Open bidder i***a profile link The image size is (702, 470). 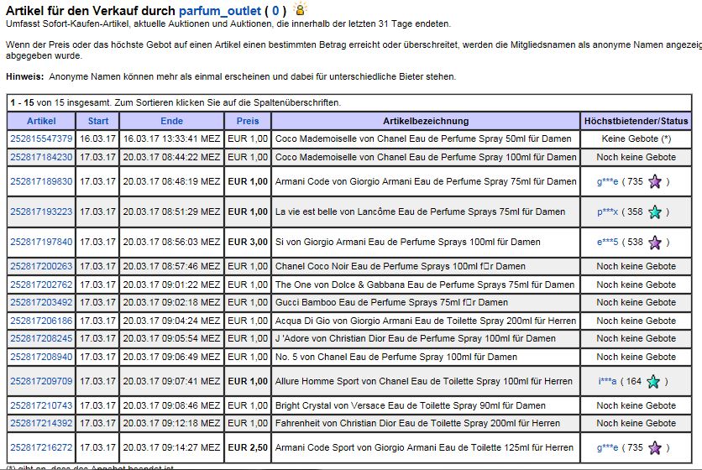tap(608, 381)
